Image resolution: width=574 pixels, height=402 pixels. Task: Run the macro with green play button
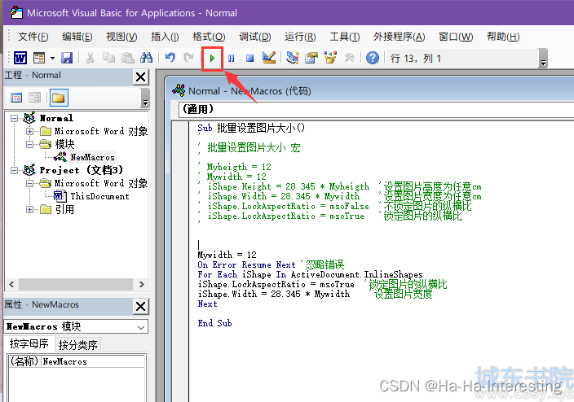pos(212,58)
